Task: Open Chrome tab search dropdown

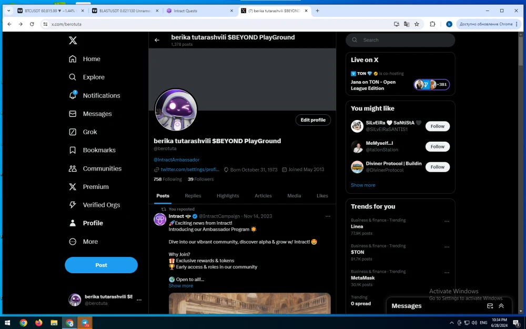Action: pyautogui.click(x=9, y=11)
